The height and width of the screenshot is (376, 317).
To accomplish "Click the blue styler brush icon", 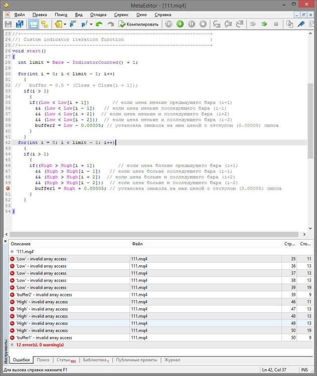I will coord(301,24).
